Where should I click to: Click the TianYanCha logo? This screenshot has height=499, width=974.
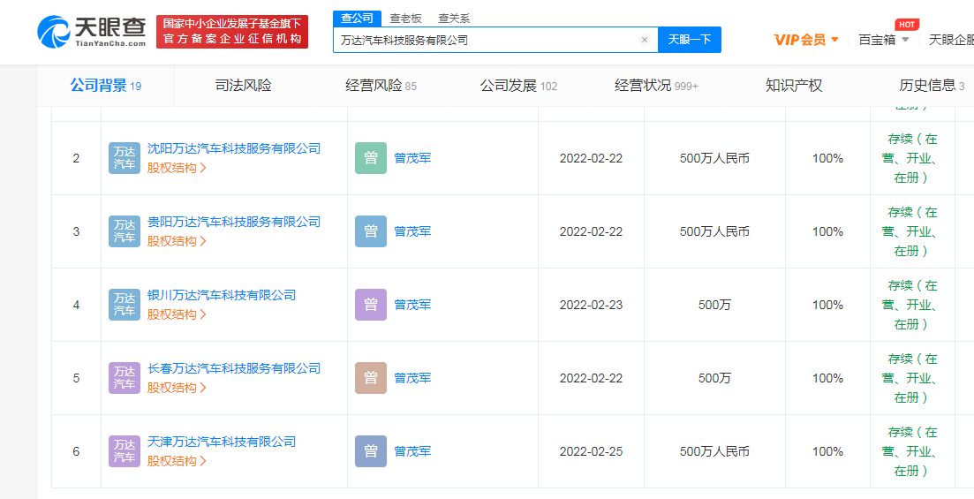click(92, 32)
